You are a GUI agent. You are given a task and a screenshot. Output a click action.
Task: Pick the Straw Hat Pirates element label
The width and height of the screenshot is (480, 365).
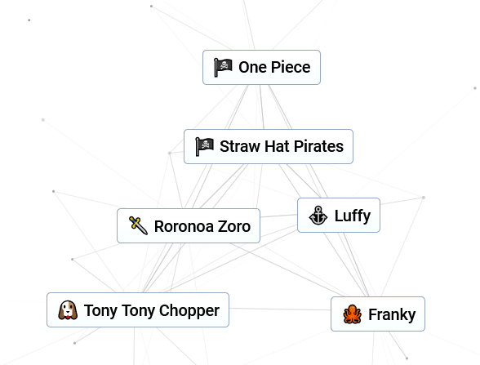(282, 146)
